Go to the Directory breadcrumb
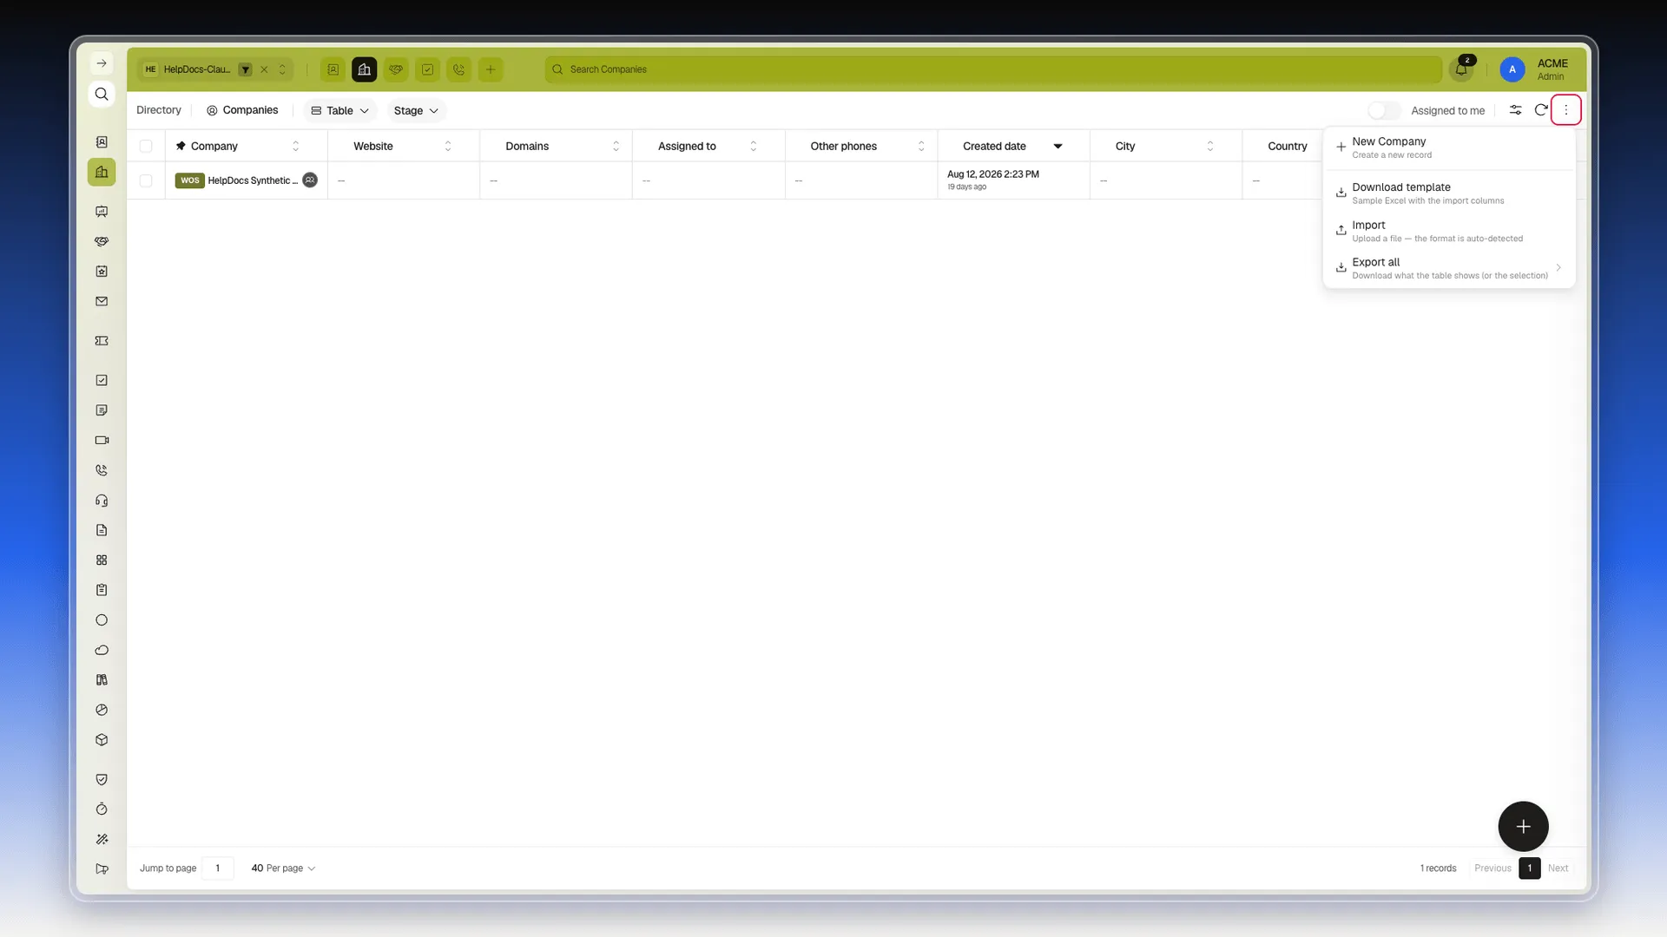This screenshot has height=937, width=1667. [159, 110]
